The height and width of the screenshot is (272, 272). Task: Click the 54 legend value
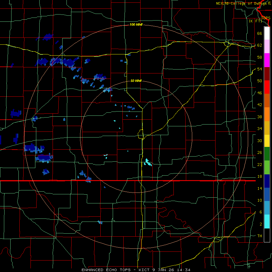[260, 69]
